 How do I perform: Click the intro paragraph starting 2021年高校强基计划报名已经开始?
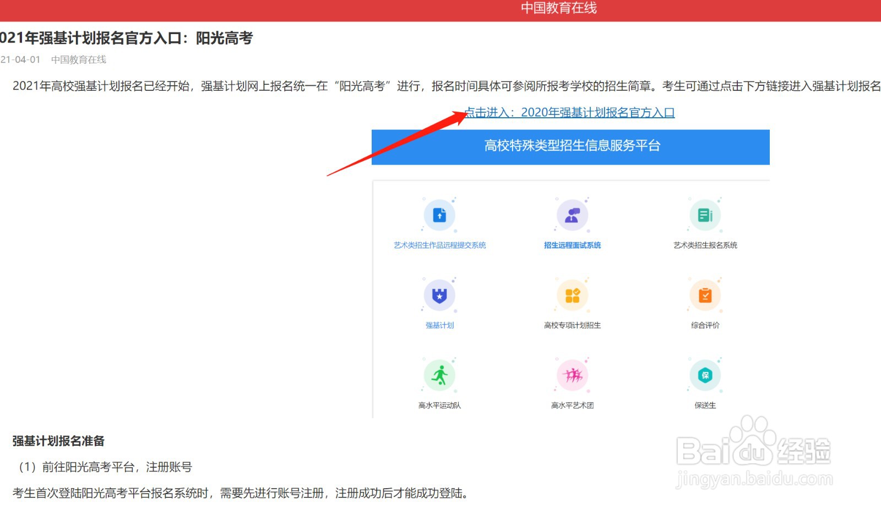tap(447, 86)
